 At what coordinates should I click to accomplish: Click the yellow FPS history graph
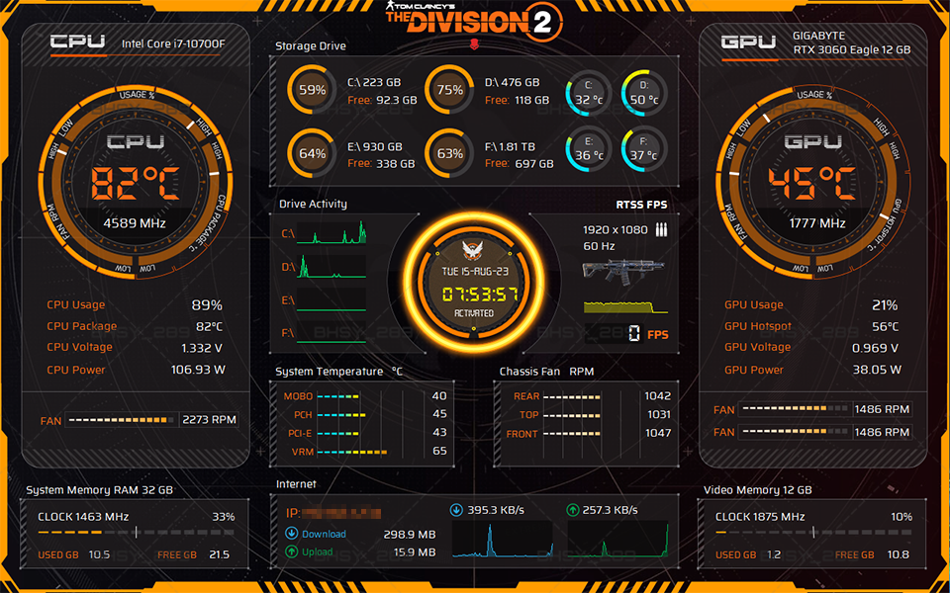pyautogui.click(x=625, y=306)
